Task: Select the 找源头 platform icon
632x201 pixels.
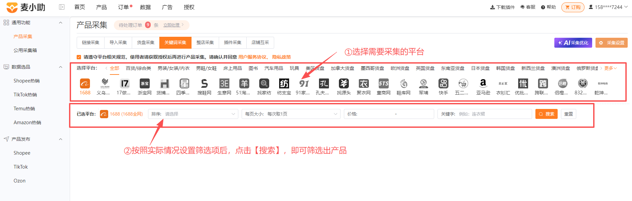Action: (x=344, y=83)
